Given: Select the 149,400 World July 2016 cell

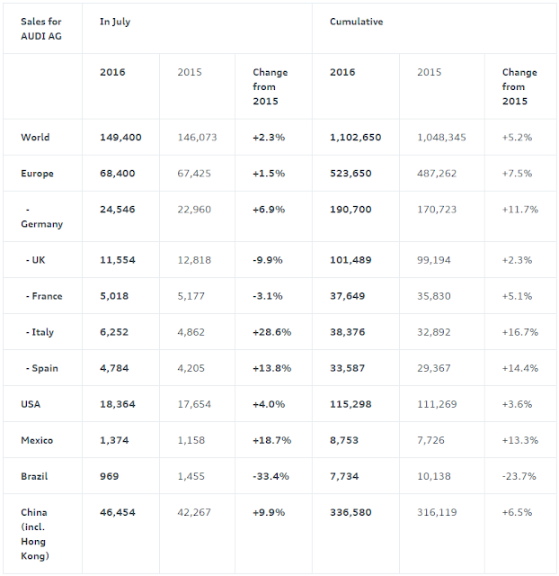Looking at the screenshot, I should click(x=120, y=138).
